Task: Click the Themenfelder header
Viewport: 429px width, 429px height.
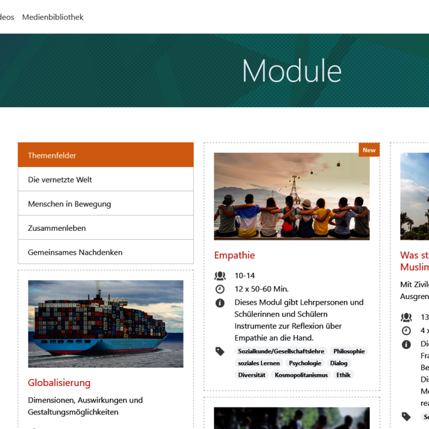Action: (105, 155)
